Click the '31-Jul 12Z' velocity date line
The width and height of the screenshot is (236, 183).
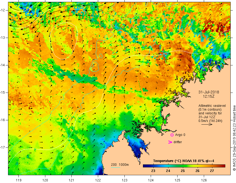pyautogui.click(x=207, y=117)
